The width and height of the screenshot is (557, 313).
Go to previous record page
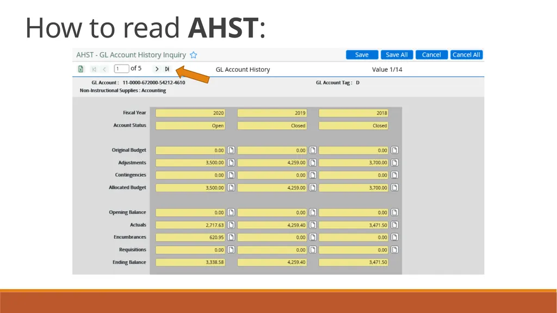click(104, 69)
